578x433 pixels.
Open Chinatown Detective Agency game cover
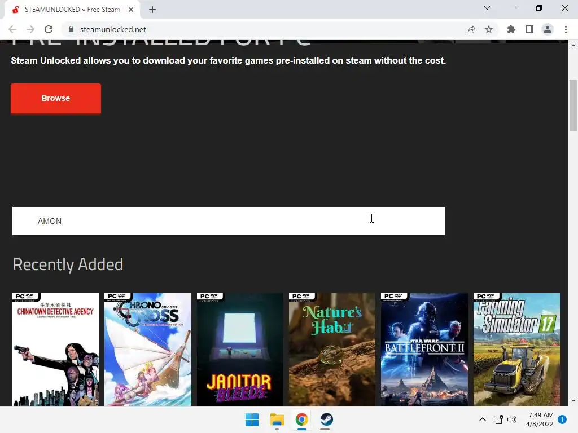point(56,350)
